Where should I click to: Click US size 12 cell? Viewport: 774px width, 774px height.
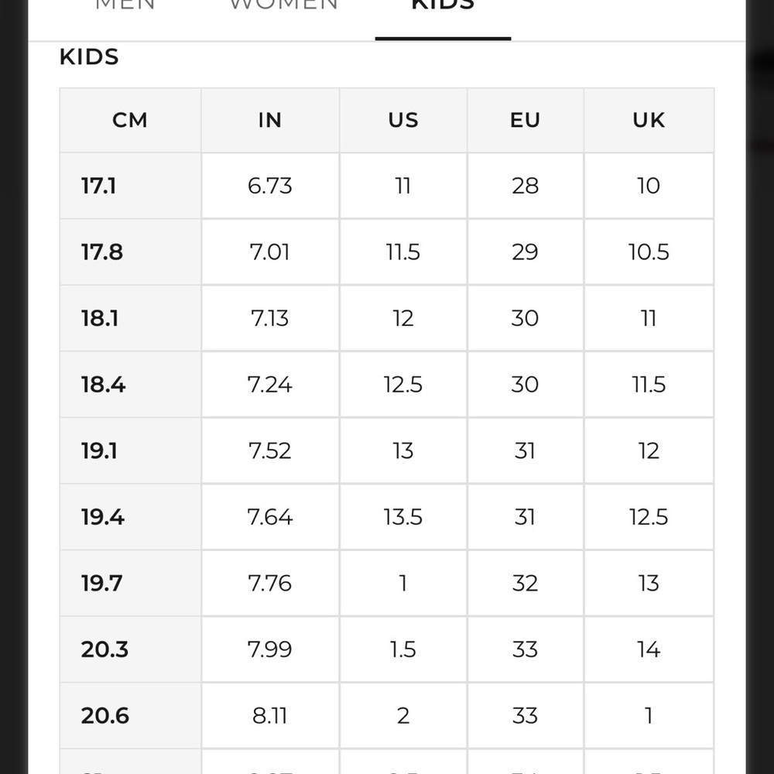[403, 318]
